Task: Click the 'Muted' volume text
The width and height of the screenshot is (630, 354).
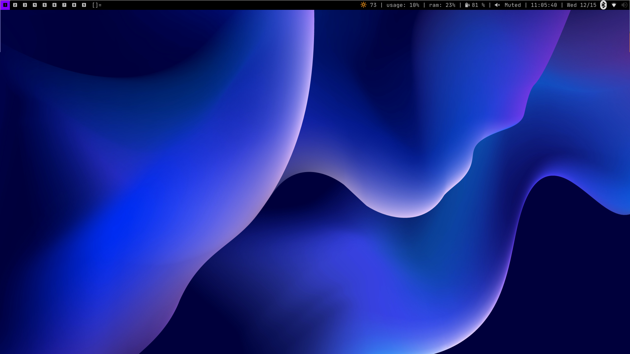Action: click(x=513, y=5)
